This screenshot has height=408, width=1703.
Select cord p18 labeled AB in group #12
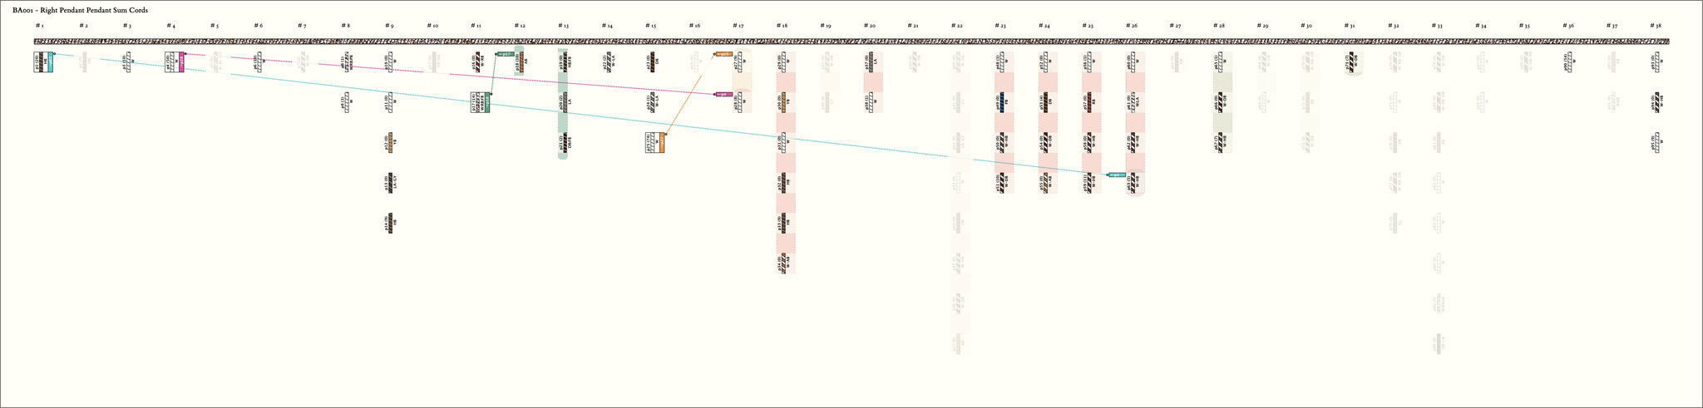point(521,62)
